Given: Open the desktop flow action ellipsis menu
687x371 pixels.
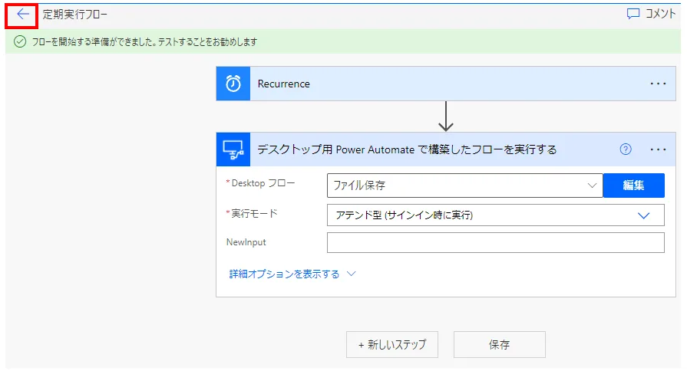Looking at the screenshot, I should click(658, 149).
